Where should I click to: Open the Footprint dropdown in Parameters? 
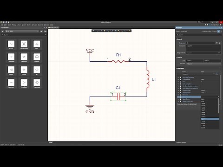214,74
